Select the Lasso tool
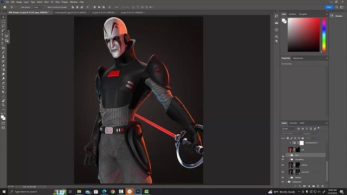Viewport: 347px width, 195px height. 3,26
